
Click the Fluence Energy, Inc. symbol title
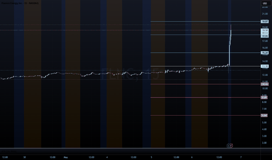pyautogui.click(x=20, y=3)
